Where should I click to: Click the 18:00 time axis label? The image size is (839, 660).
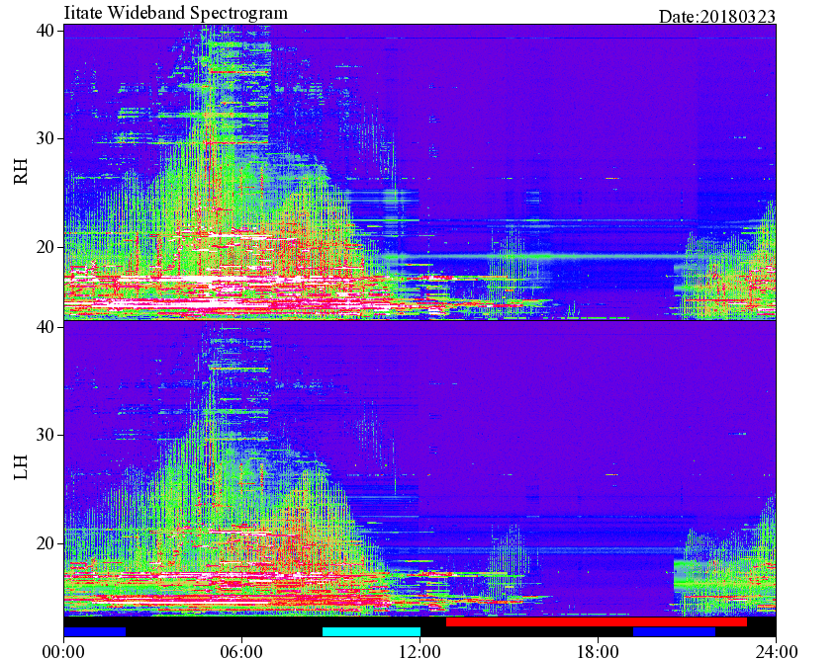point(598,652)
